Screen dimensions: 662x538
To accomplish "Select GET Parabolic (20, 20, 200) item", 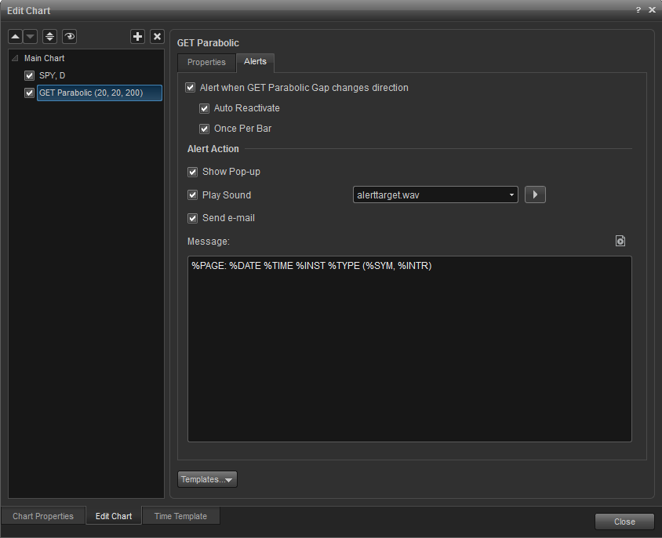I will pyautogui.click(x=100, y=93).
